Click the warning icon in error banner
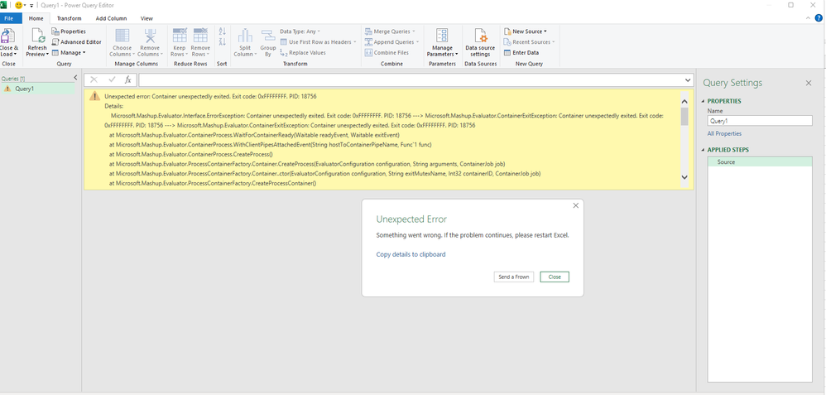This screenshot has height=395, width=826. (94, 96)
